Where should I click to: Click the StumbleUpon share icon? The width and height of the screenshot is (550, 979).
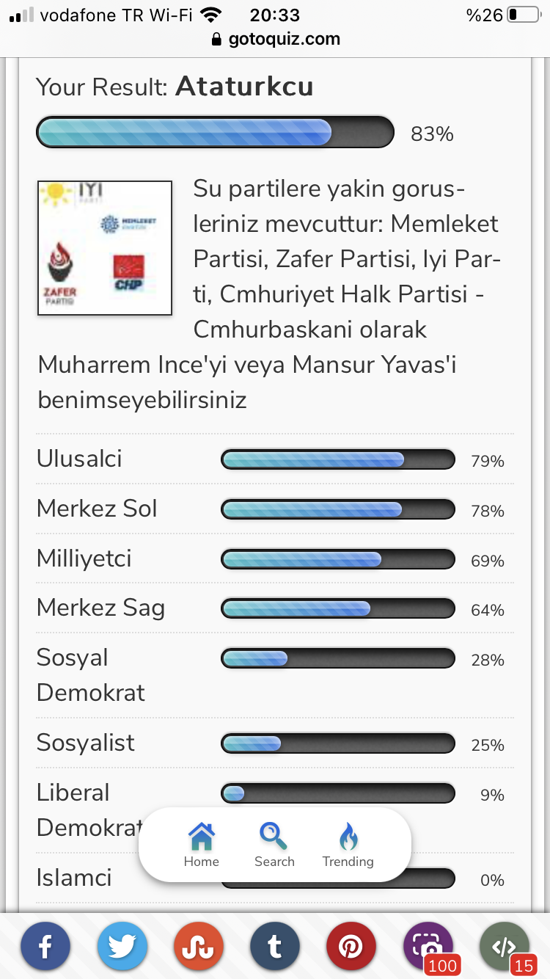pos(198,947)
